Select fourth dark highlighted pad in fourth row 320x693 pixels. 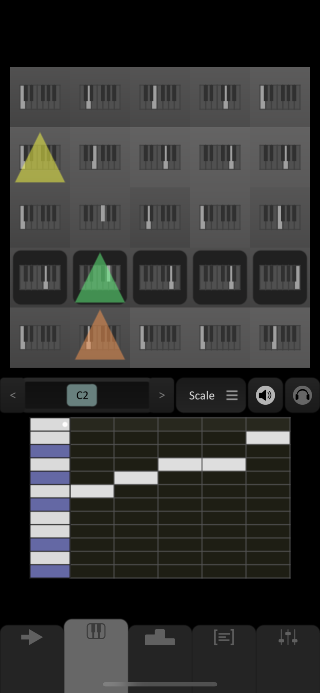click(x=220, y=277)
